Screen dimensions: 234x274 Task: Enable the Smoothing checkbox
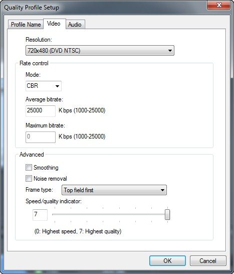(29, 168)
